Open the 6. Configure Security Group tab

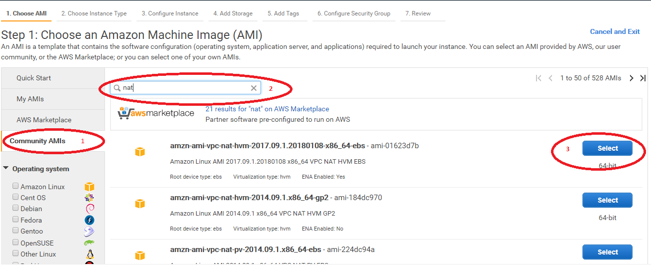354,13
